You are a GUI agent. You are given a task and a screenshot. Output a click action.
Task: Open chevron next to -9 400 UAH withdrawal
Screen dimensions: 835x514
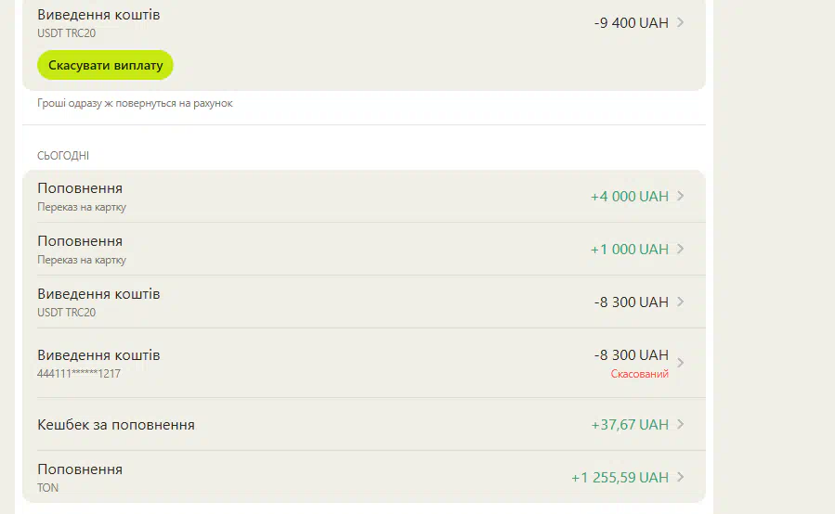[x=681, y=22]
